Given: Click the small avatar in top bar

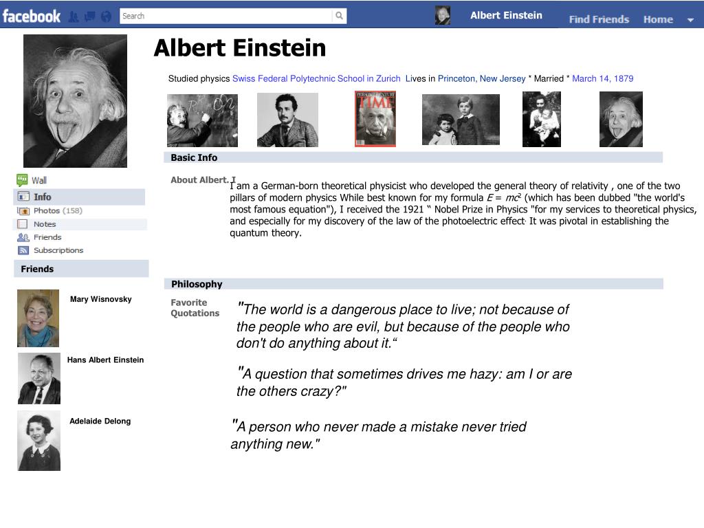Looking at the screenshot, I should point(443,15).
